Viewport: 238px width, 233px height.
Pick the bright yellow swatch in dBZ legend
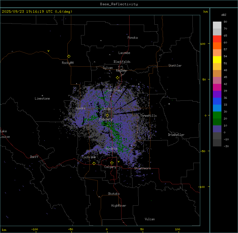217,59
